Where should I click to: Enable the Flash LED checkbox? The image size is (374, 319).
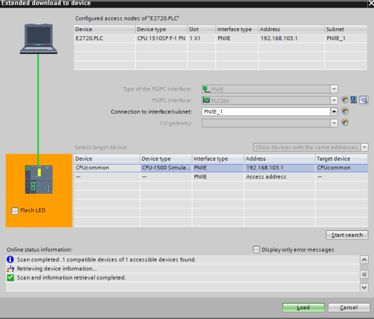(x=15, y=211)
